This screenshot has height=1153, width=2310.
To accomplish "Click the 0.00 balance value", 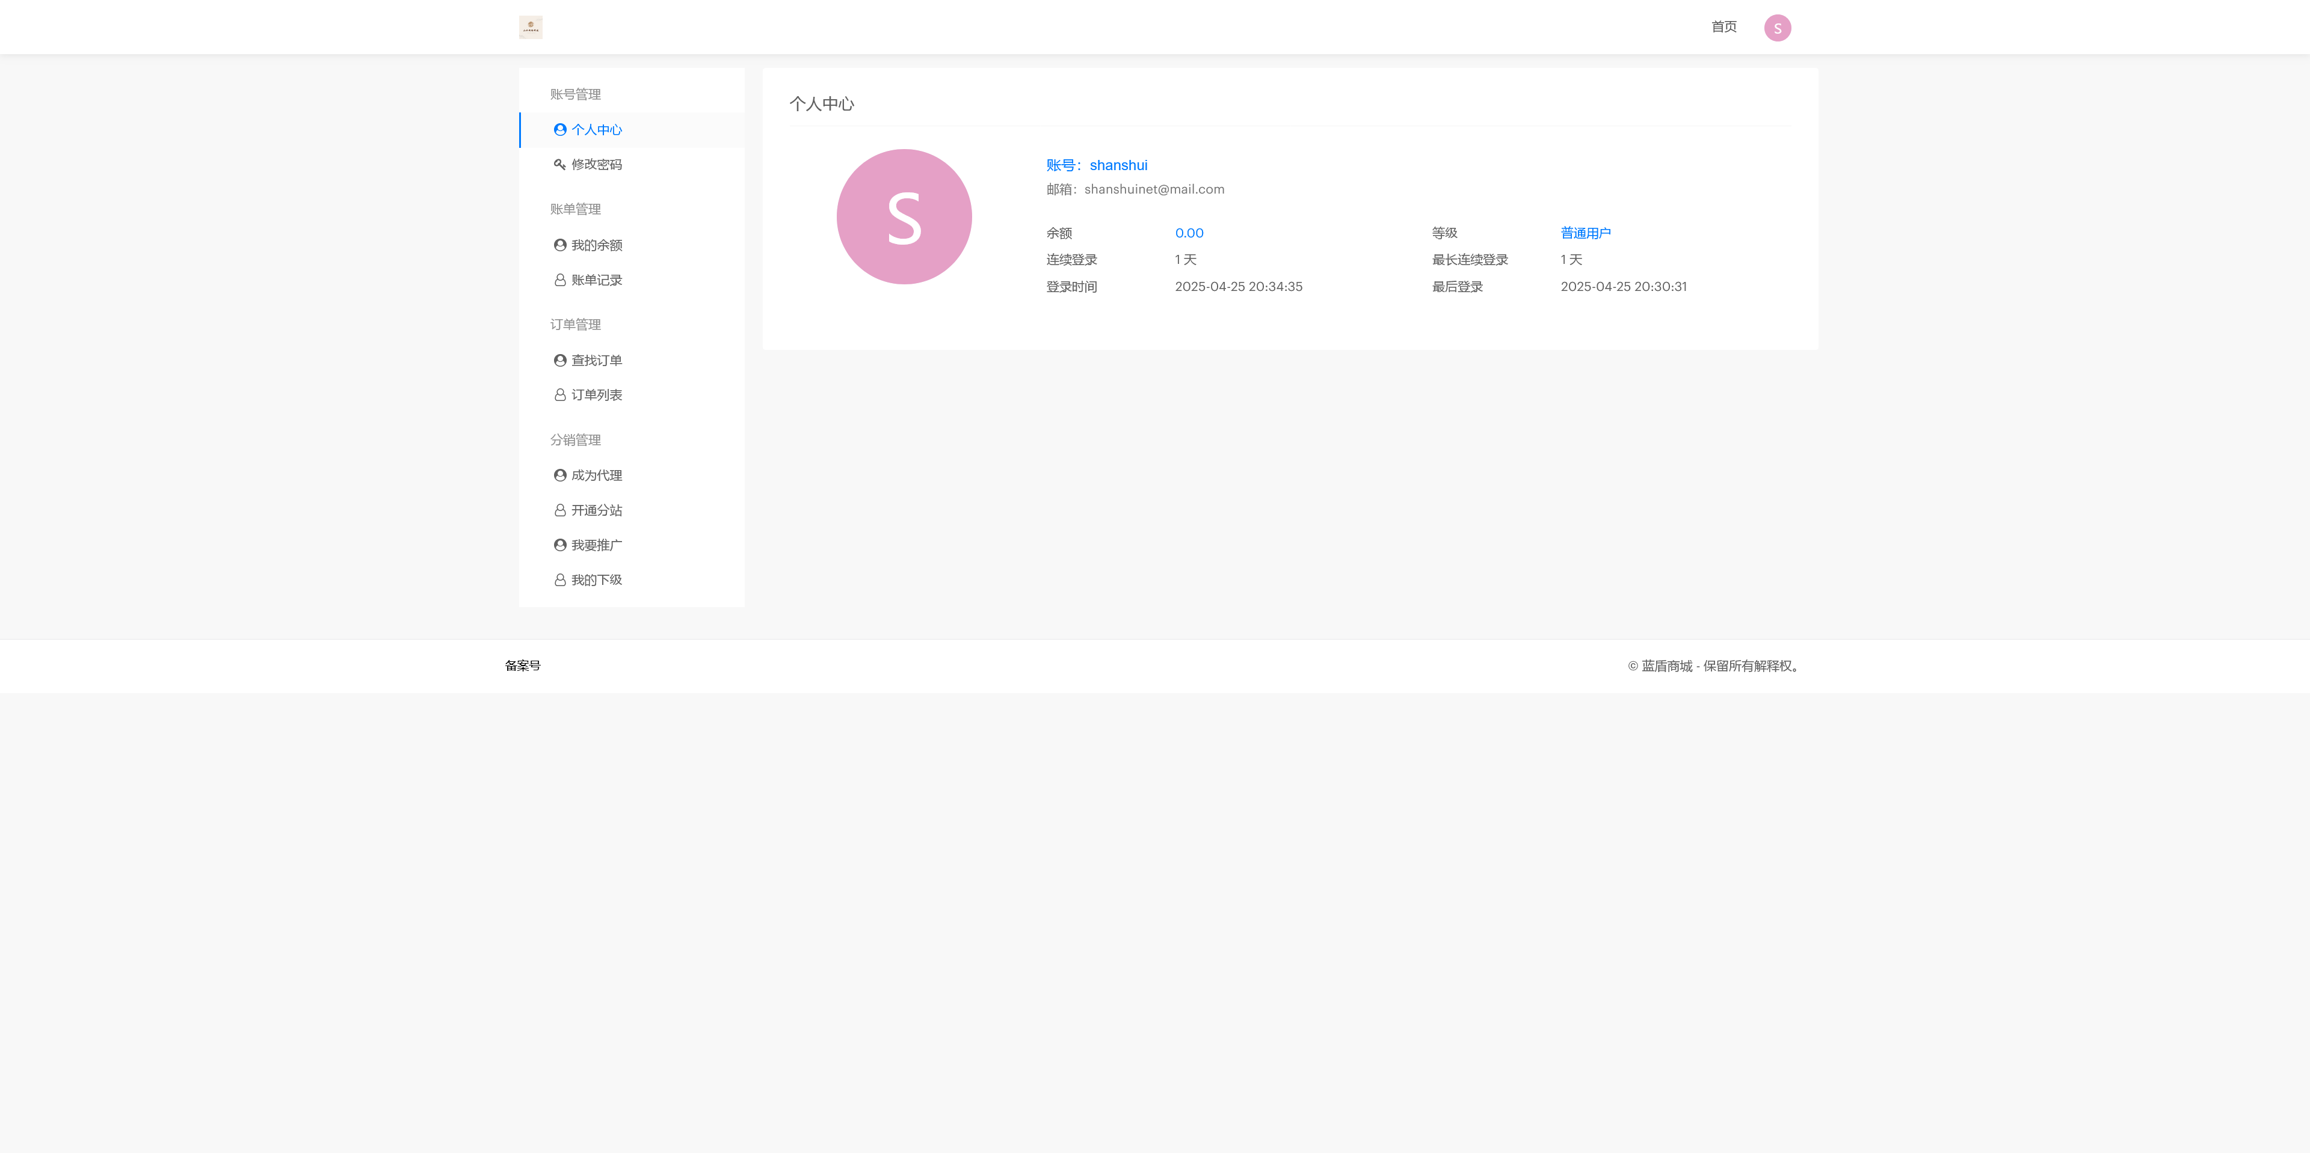I will click(1189, 233).
